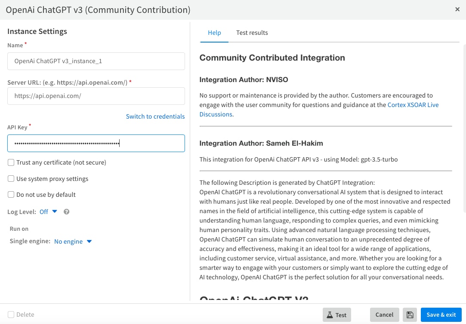The image size is (466, 324).
Task: Click the help panel vertical scrollbar
Action: pos(465,128)
